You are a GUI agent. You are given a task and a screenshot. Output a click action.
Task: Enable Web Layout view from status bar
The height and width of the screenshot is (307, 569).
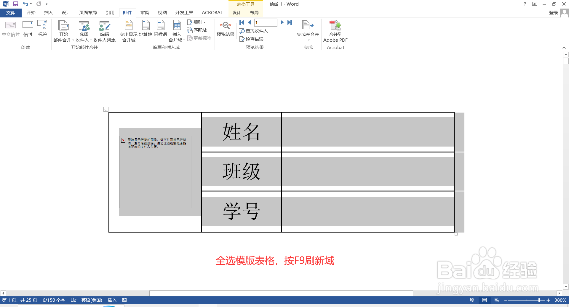[497, 300]
